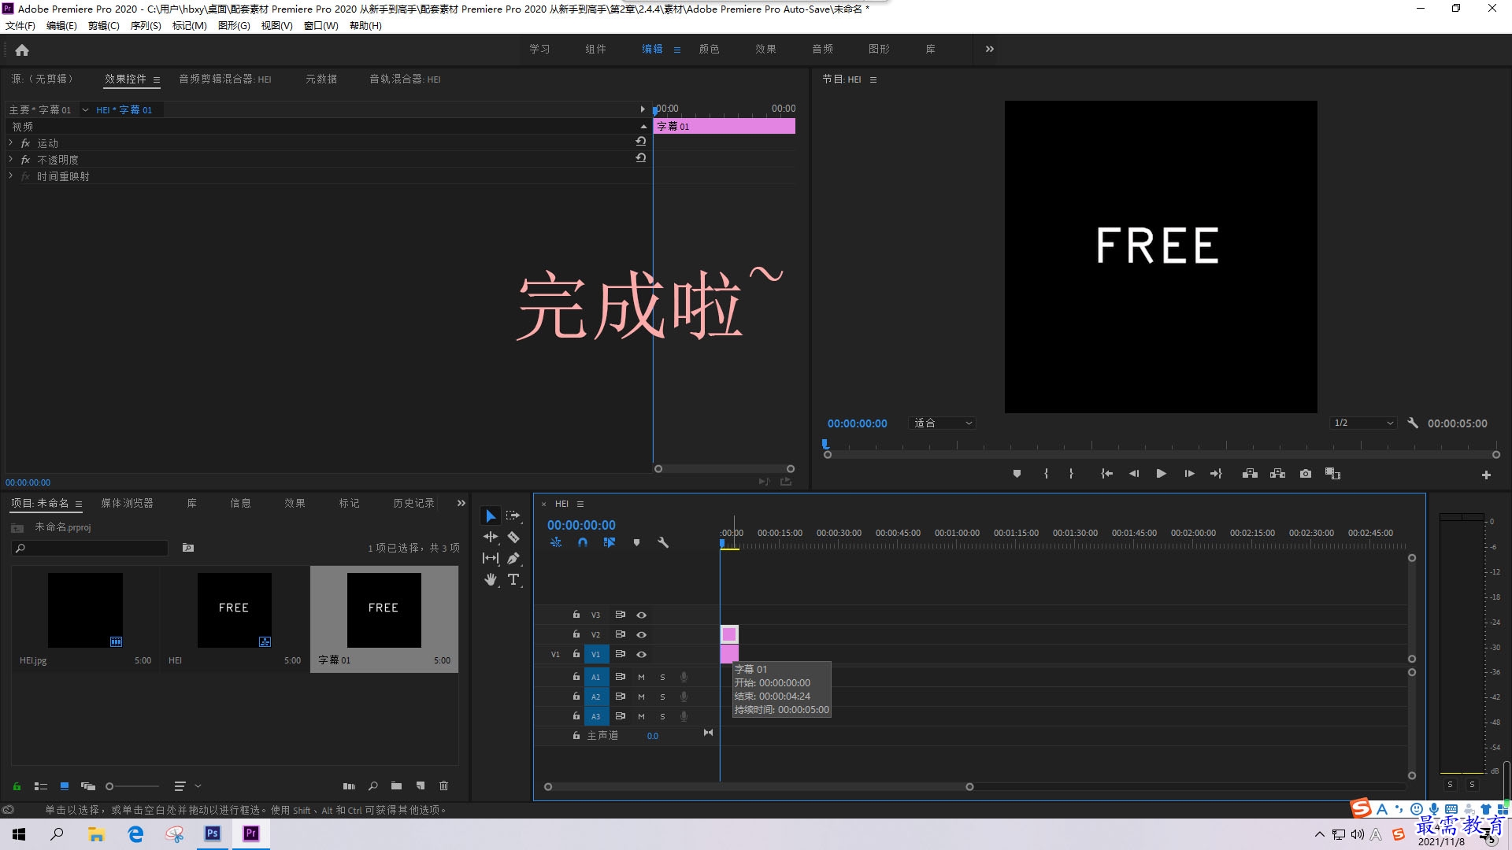Adjust the Project panel thumbnail zoom slider

coord(132,785)
